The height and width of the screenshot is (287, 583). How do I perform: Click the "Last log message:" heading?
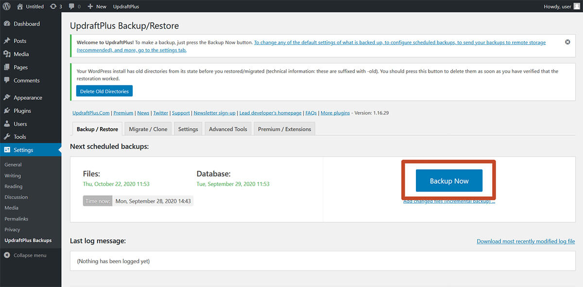coord(98,240)
